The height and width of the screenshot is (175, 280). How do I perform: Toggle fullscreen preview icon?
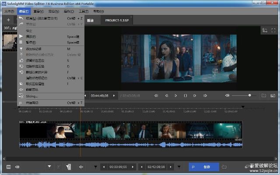click(273, 30)
